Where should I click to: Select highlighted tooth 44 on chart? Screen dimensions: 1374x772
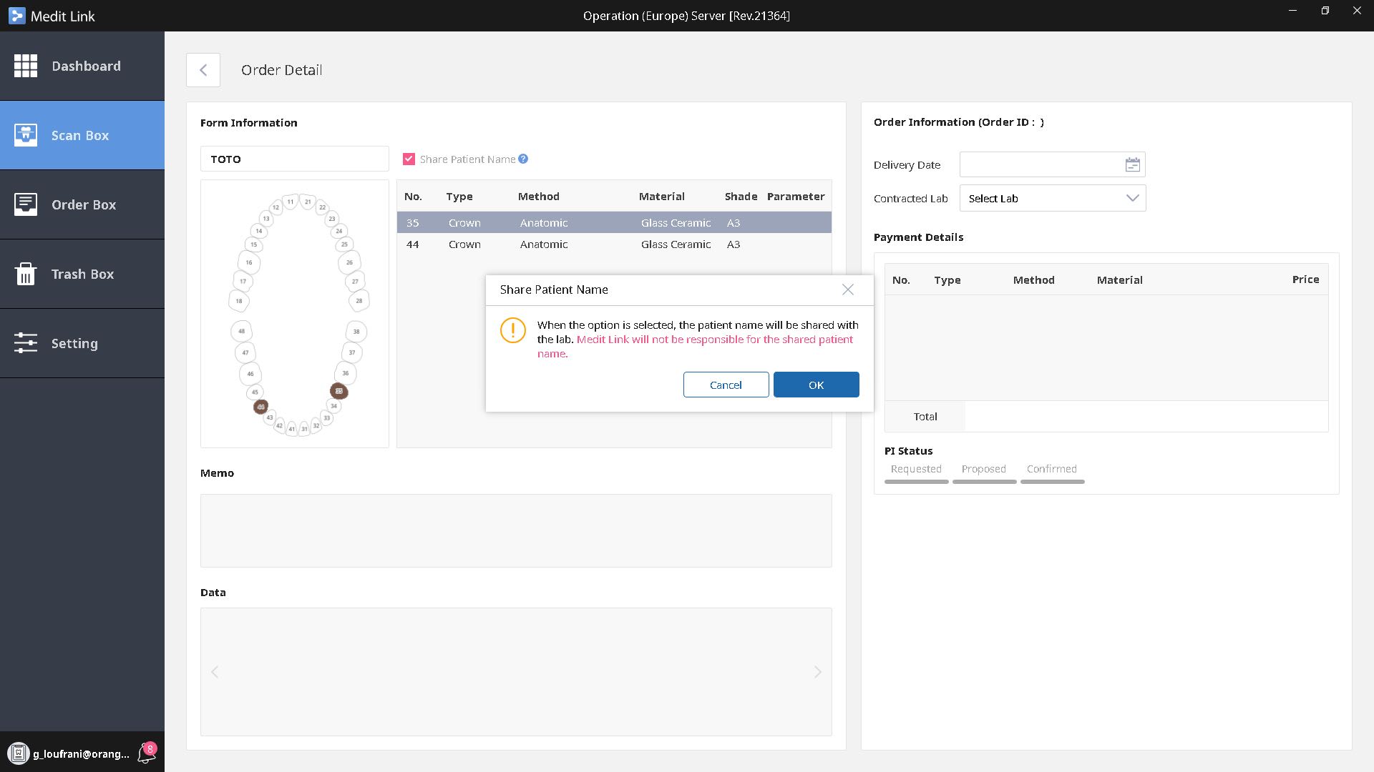260,407
